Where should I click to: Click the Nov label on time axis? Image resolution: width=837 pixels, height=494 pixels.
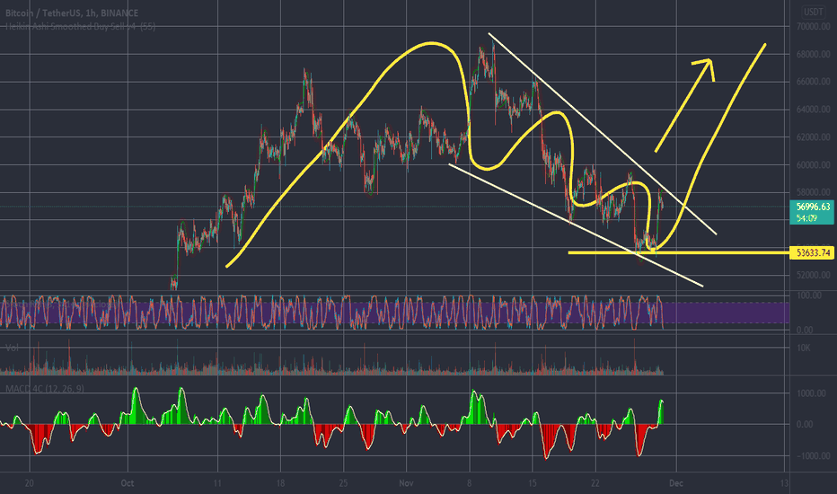point(406,483)
